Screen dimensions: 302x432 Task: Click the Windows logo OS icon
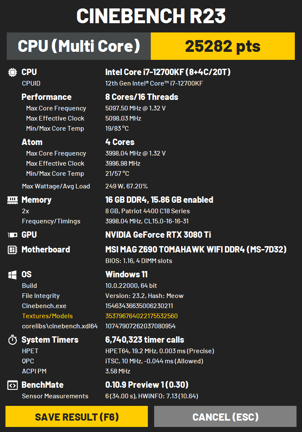point(12,275)
